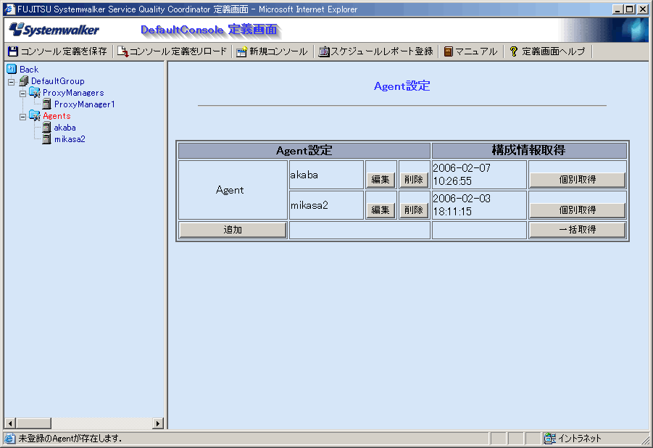This screenshot has width=653, height=448.
Task: Collapse the Agents tree node
Action: pyautogui.click(x=22, y=116)
